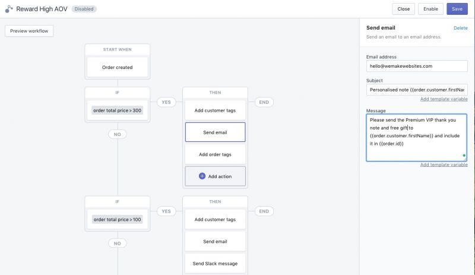This screenshot has width=475, height=275.
Task: Select the Send Slack message action
Action: pyautogui.click(x=215, y=264)
